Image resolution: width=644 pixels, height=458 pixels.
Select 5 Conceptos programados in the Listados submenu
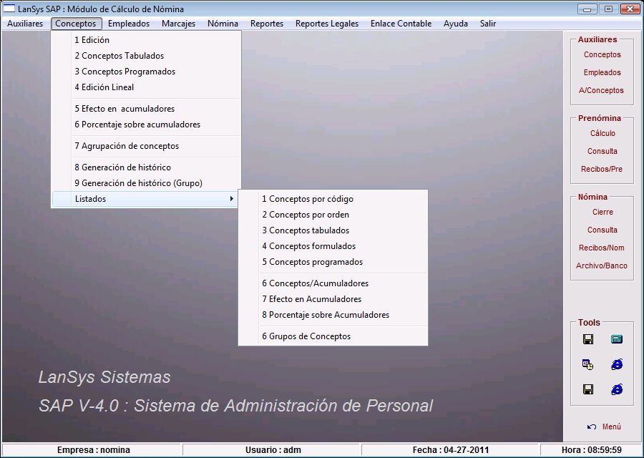[333, 262]
